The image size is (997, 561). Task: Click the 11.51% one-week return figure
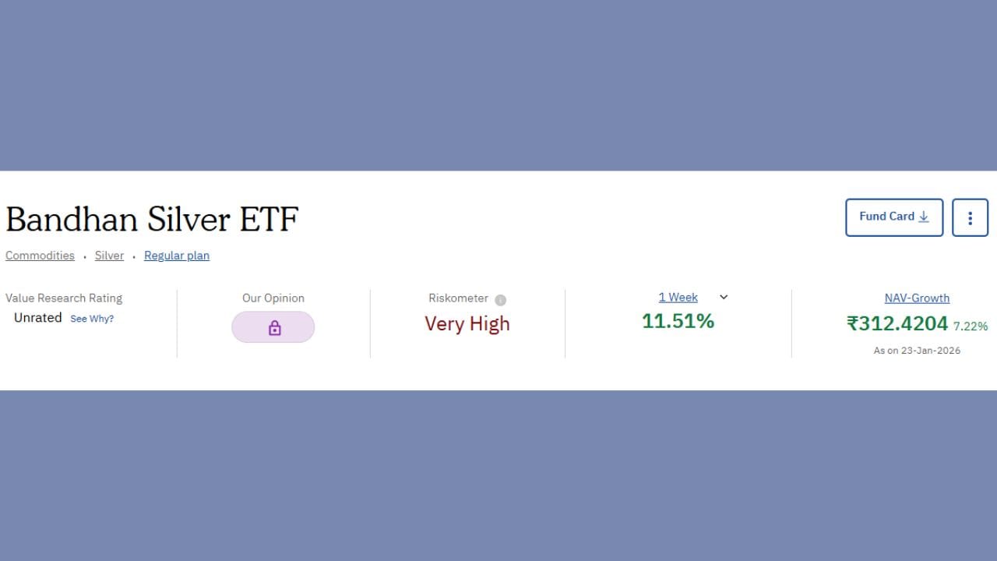pos(678,320)
